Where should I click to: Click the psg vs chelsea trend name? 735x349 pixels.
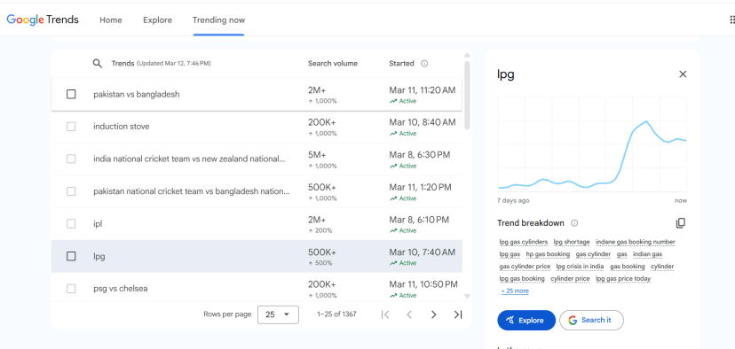coord(121,289)
